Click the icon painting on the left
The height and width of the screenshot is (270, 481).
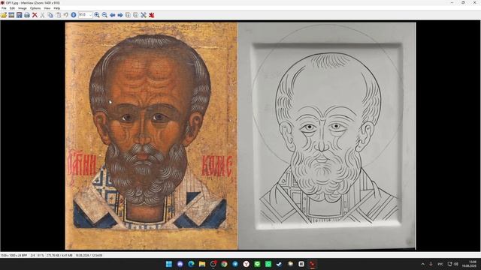pos(152,136)
